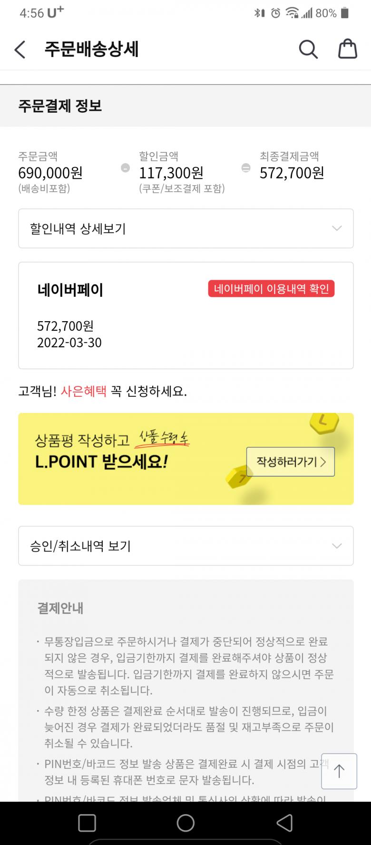371x845 pixels.
Task: Tap 작성하러가기 review button
Action: (x=290, y=462)
